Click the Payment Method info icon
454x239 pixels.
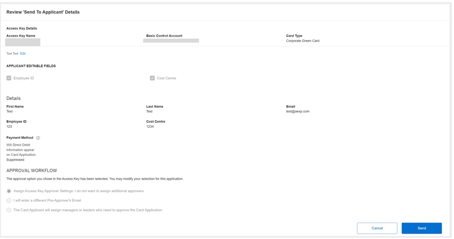pyautogui.click(x=37, y=137)
